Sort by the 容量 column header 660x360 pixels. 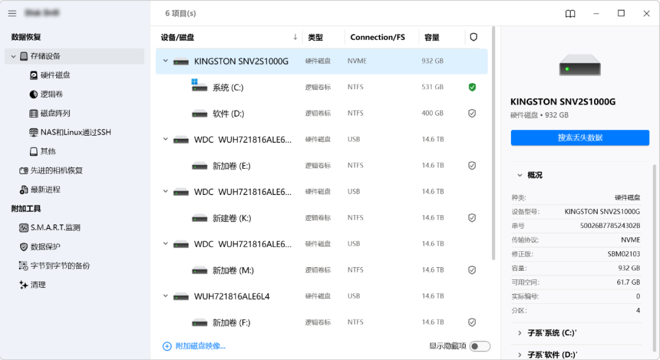click(432, 37)
